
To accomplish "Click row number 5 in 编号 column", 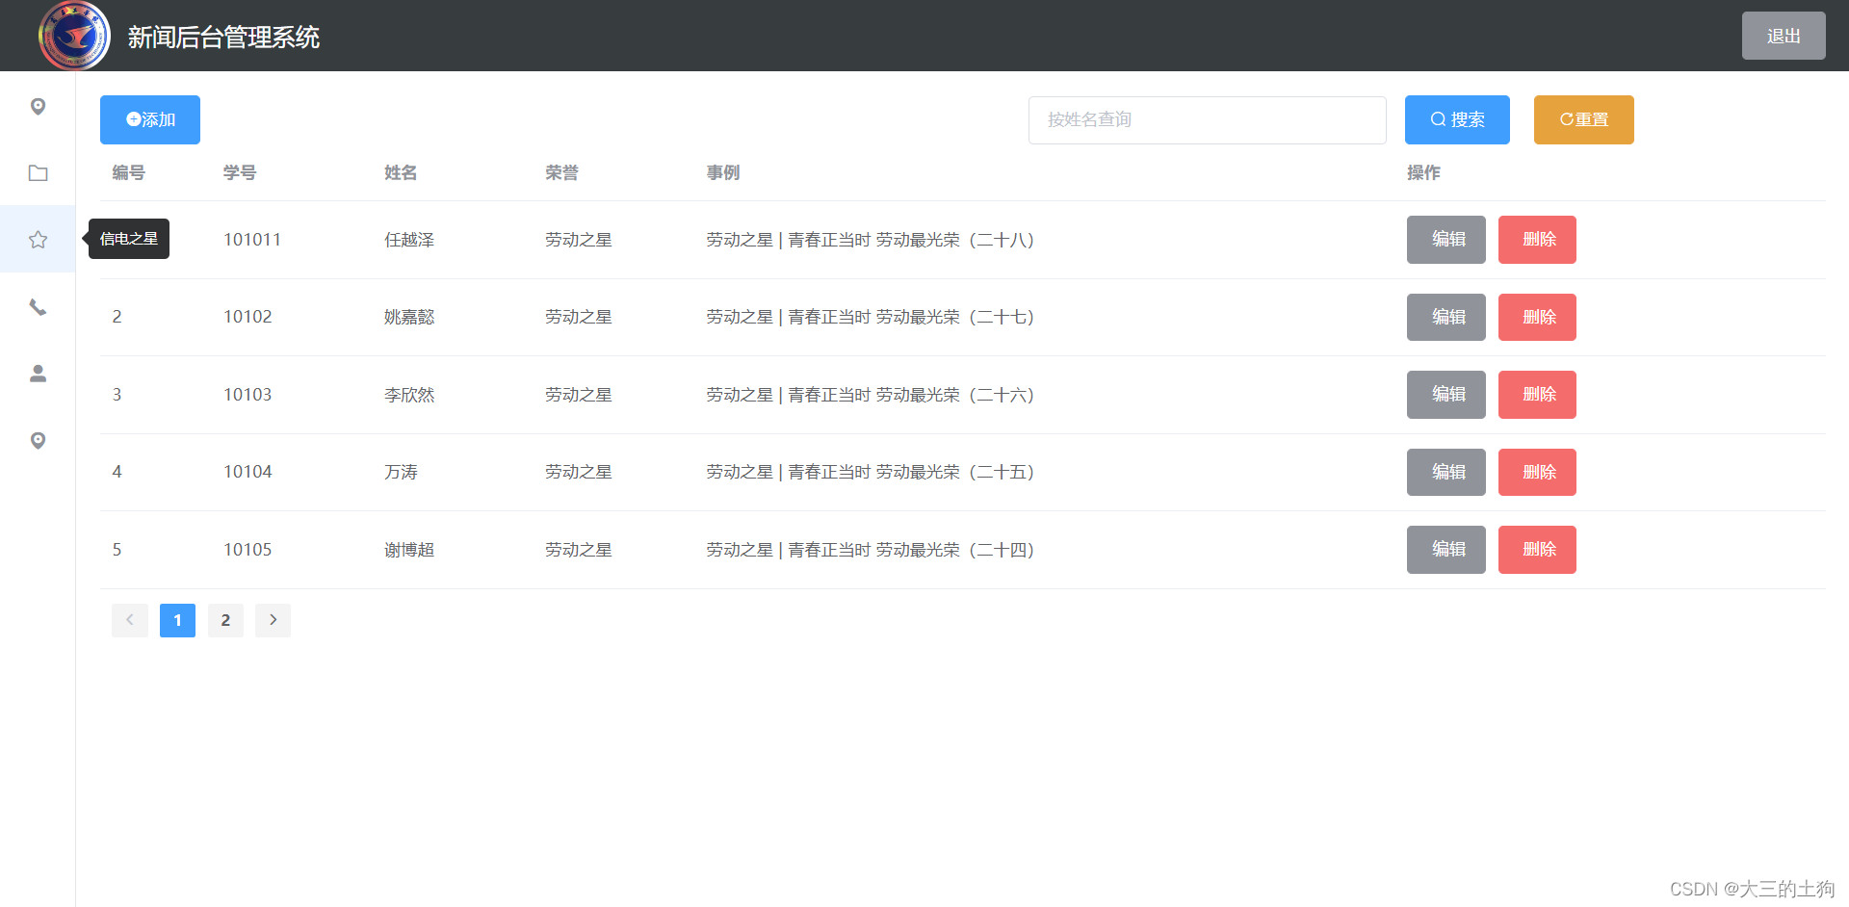I will (x=117, y=550).
